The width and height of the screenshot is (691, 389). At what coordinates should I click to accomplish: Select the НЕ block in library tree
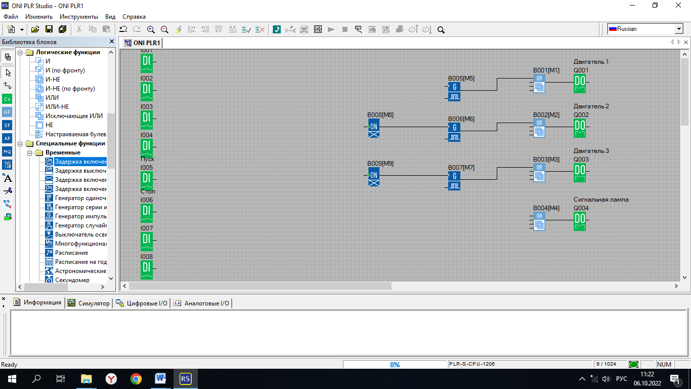coord(49,125)
